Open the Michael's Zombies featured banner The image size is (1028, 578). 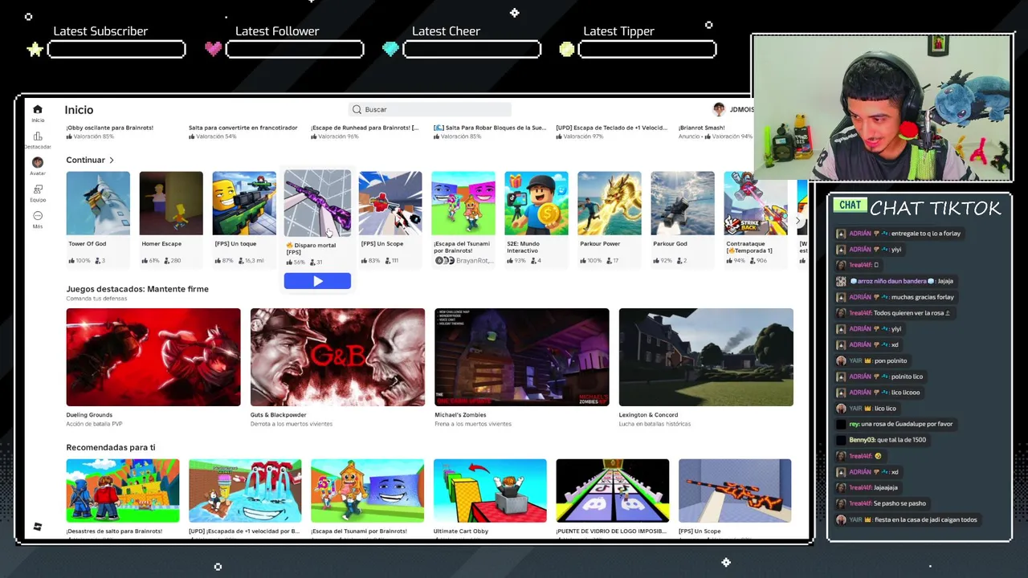pyautogui.click(x=522, y=357)
